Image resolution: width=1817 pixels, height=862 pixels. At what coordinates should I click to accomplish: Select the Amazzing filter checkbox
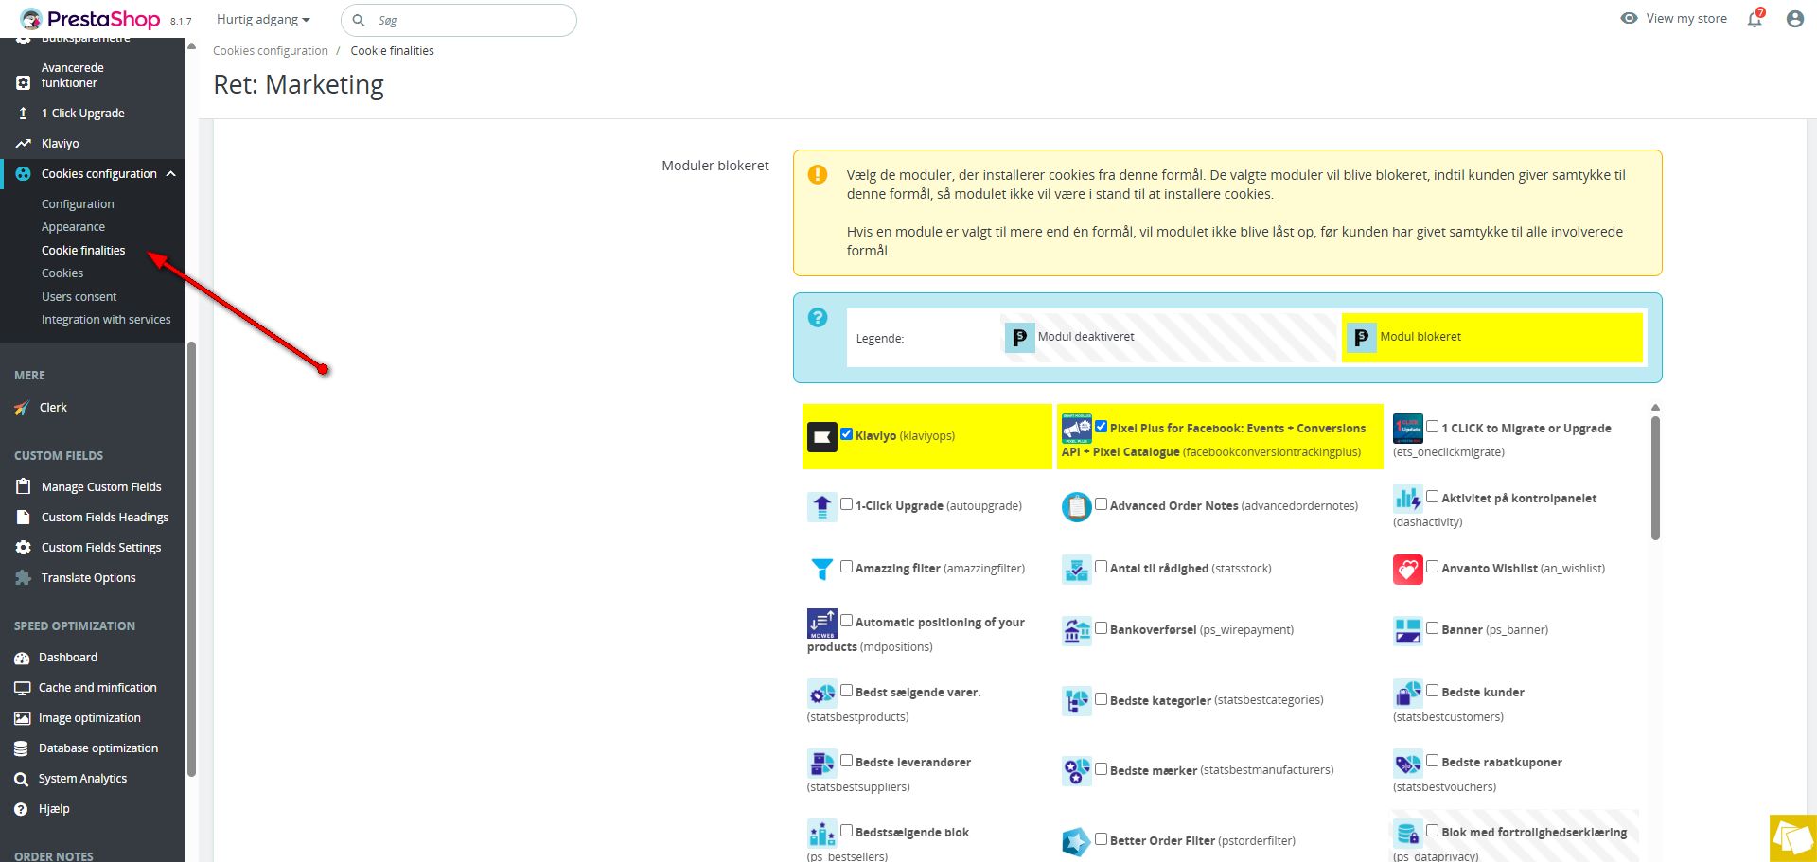pyautogui.click(x=847, y=567)
